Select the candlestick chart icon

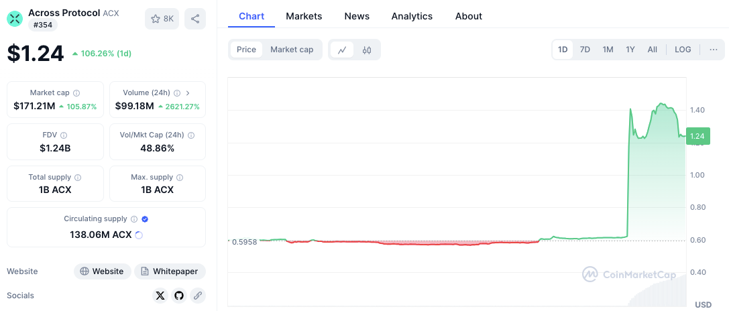point(367,50)
